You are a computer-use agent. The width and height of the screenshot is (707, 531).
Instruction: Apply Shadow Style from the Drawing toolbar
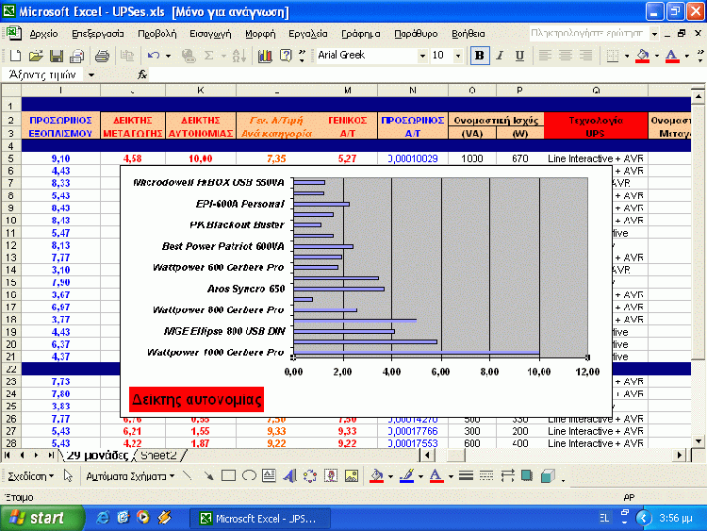(526, 476)
